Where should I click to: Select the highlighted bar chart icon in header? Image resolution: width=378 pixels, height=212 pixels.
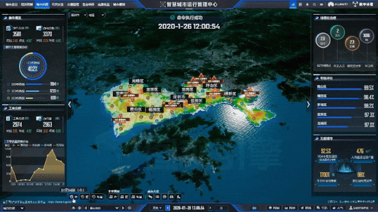tap(293, 4)
